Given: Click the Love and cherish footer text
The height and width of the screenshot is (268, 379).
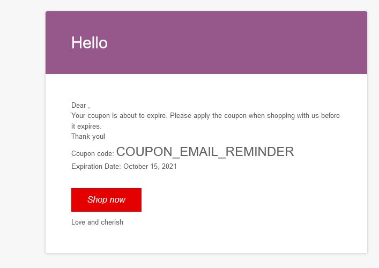Looking at the screenshot, I should pos(97,222).
